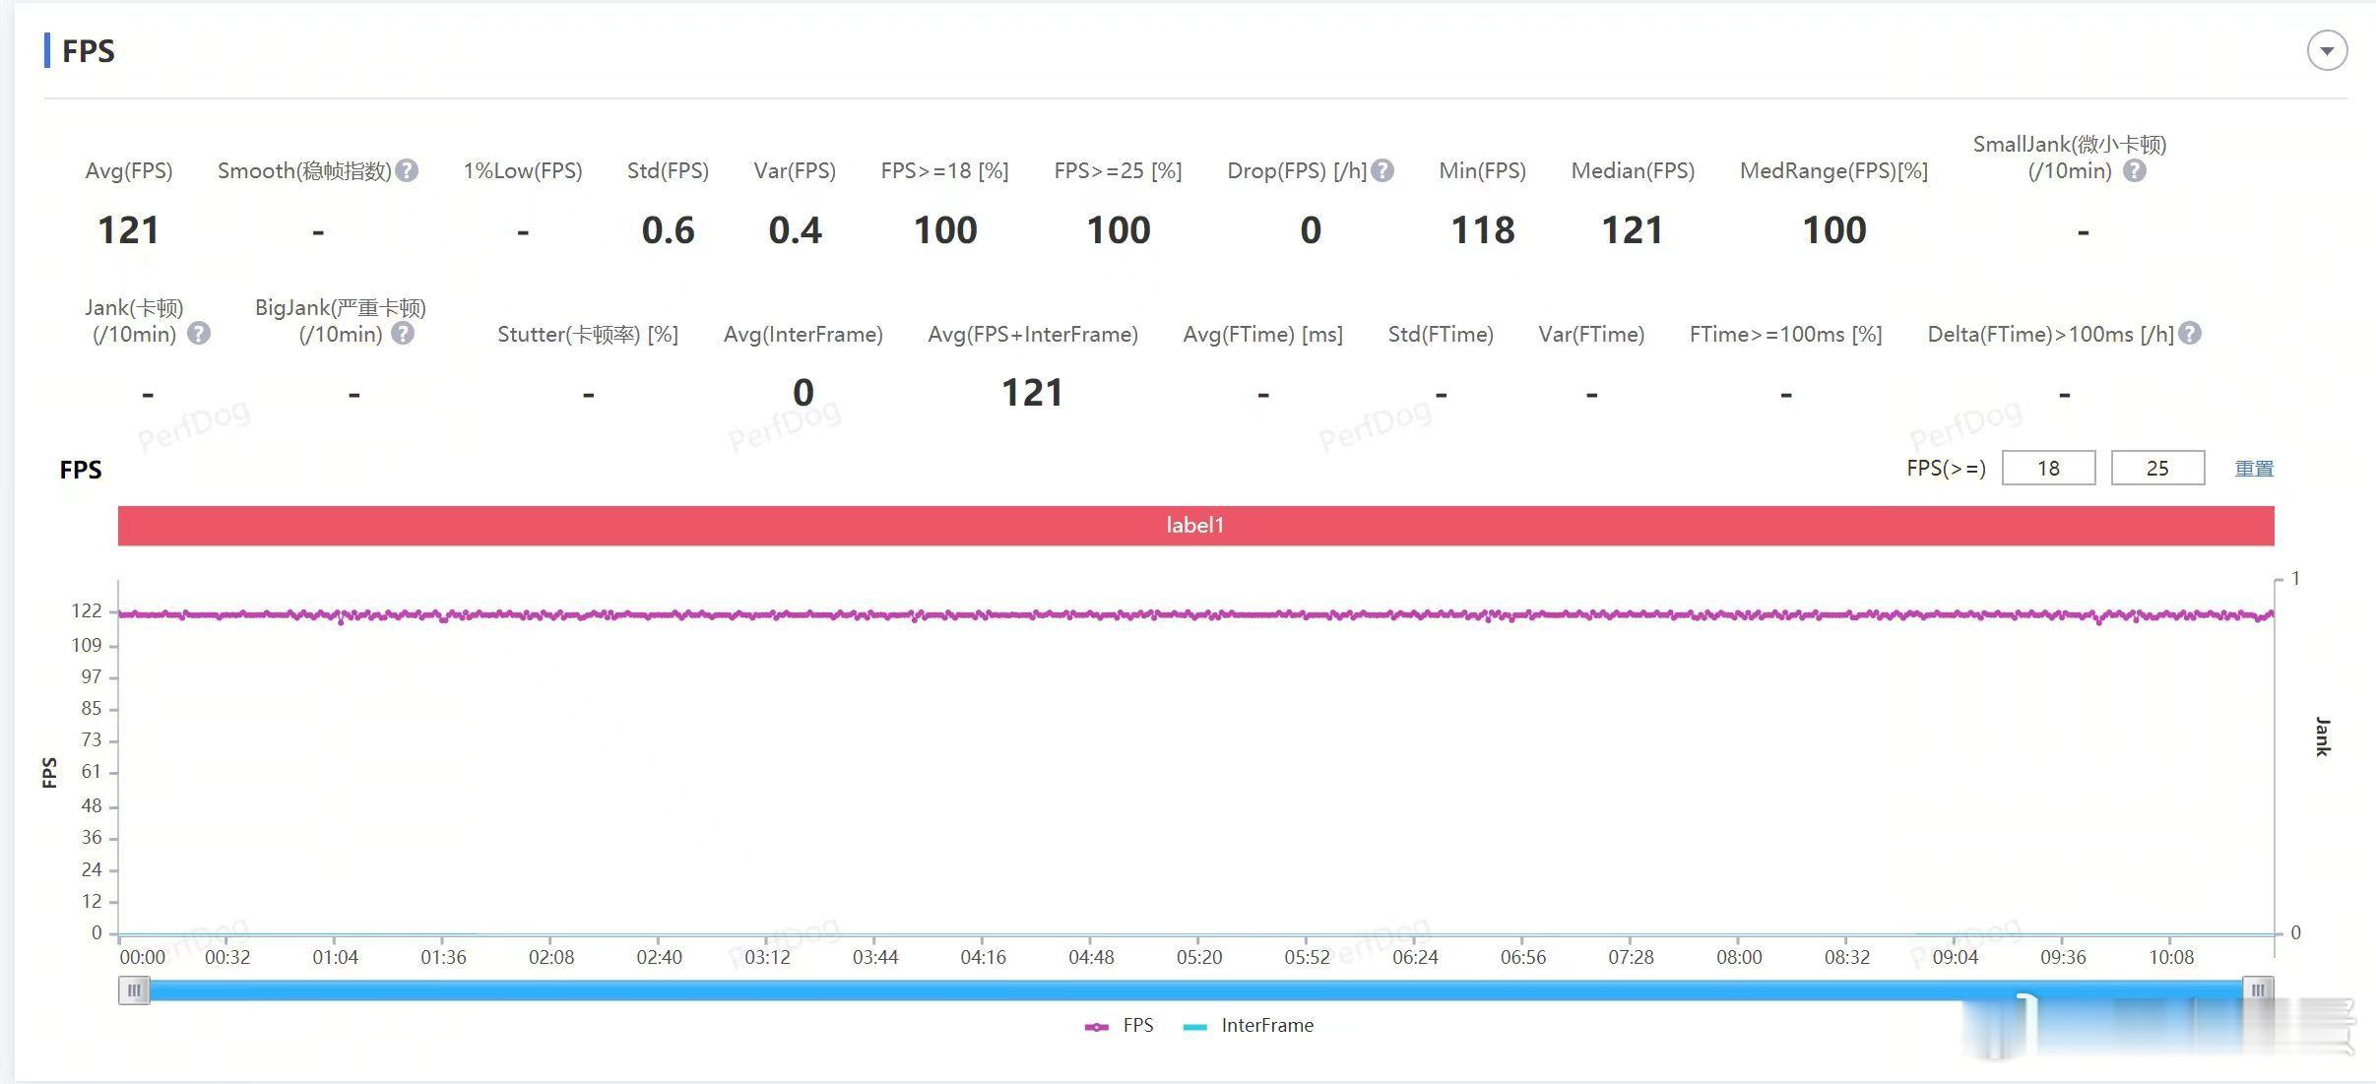The height and width of the screenshot is (1084, 2376).
Task: Click the red label1 bar
Action: [1195, 526]
